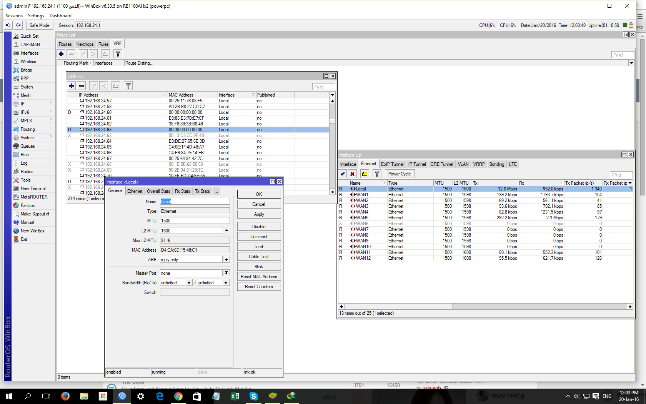Image resolution: width=646 pixels, height=404 pixels.
Task: Open CAPsMAN in the sidebar
Action: tap(30, 45)
